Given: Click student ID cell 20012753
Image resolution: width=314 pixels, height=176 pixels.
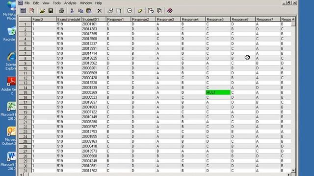Looking at the screenshot, I should click(x=94, y=132).
